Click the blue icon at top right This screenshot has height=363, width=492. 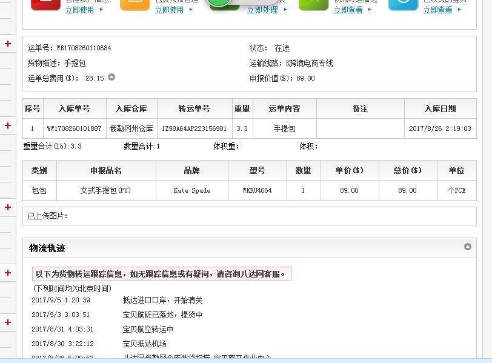click(403, 4)
